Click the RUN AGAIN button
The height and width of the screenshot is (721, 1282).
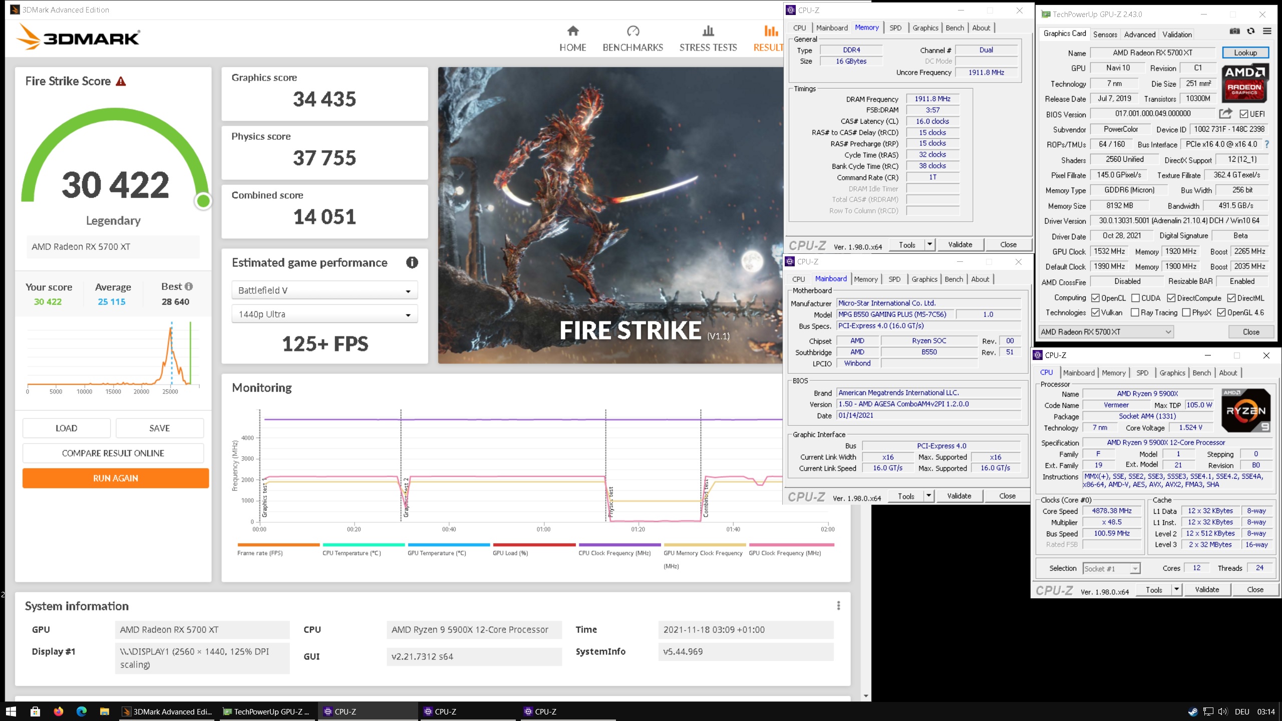click(116, 478)
